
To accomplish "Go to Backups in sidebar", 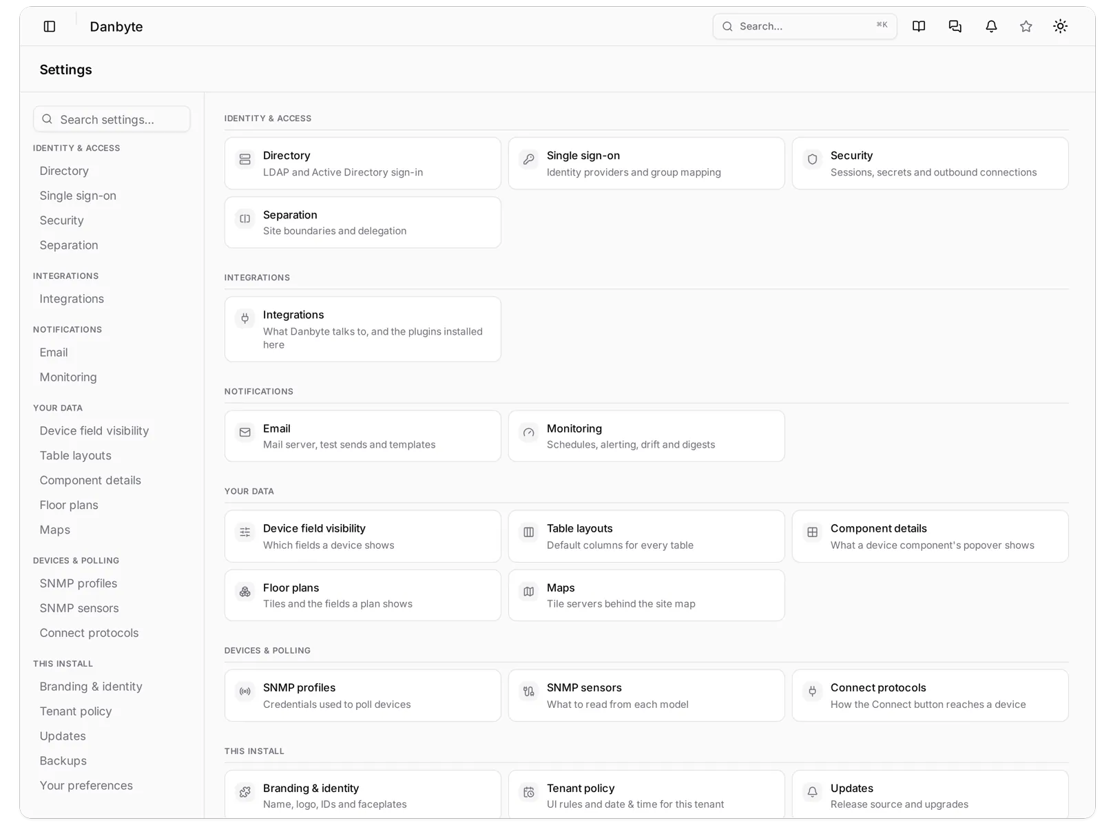I will [x=63, y=761].
